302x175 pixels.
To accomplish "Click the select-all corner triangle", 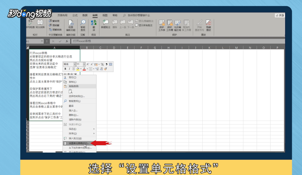I will pyautogui.click(x=28, y=48).
